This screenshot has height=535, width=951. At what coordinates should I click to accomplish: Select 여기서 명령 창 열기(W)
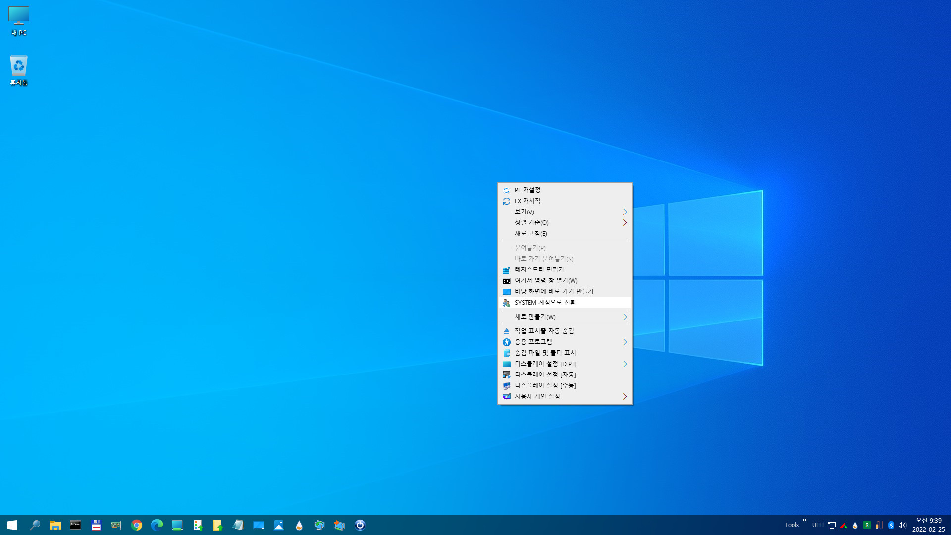pyautogui.click(x=565, y=281)
